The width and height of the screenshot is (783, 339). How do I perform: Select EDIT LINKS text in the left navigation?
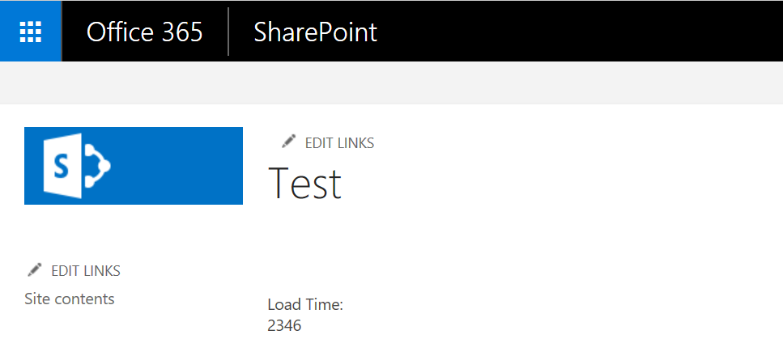pos(86,271)
